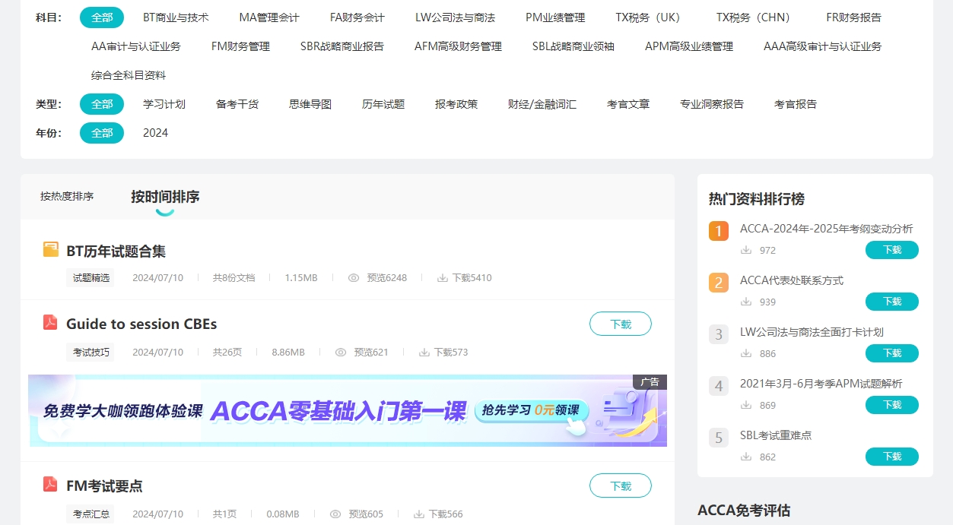Select the 历年试题 type filter
Screen dimensions: 953x525
pyautogui.click(x=383, y=104)
